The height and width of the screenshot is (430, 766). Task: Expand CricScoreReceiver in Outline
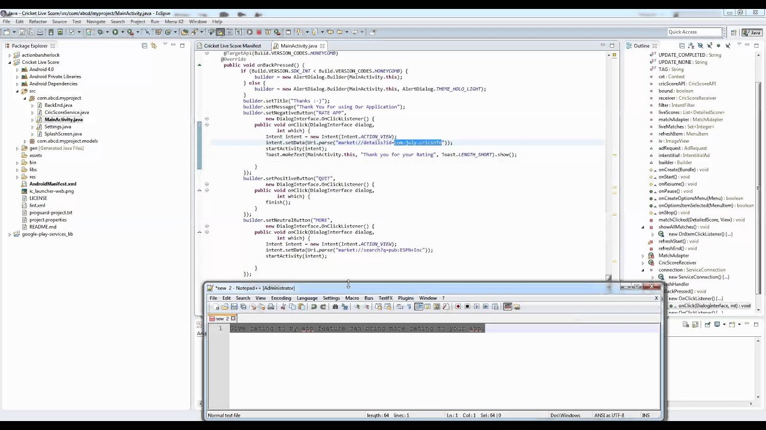644,263
